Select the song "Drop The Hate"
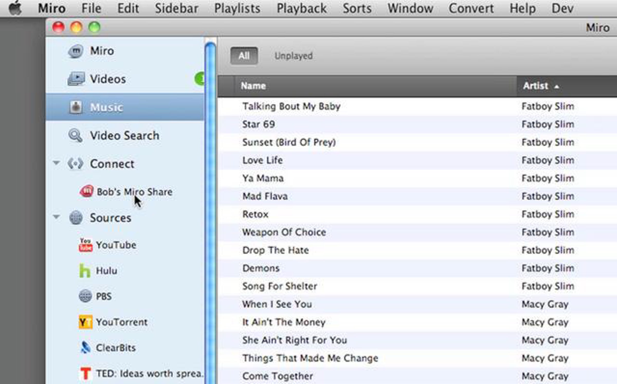Image resolution: width=617 pixels, height=384 pixels. coord(276,250)
